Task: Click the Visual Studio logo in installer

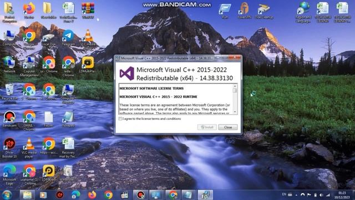Action: point(127,73)
